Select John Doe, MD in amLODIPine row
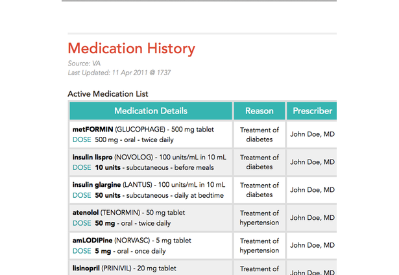Image resolution: width=399 pixels, height=275 pixels. pyautogui.click(x=312, y=246)
